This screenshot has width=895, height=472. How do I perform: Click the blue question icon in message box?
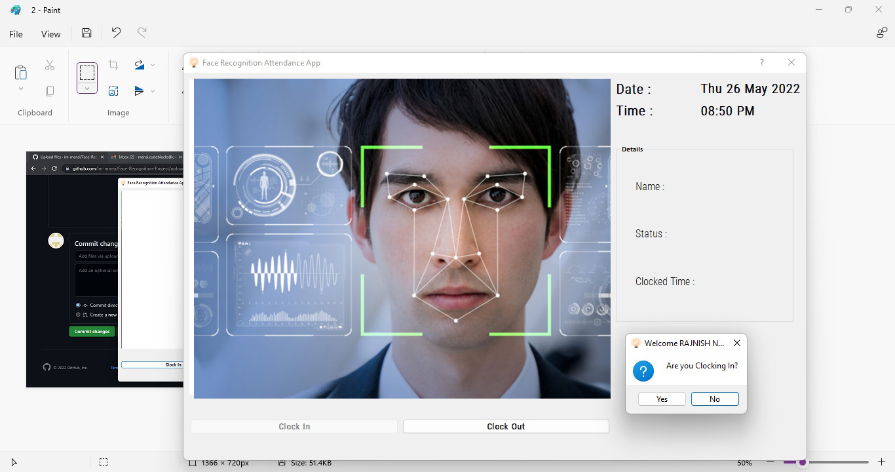[x=643, y=370]
